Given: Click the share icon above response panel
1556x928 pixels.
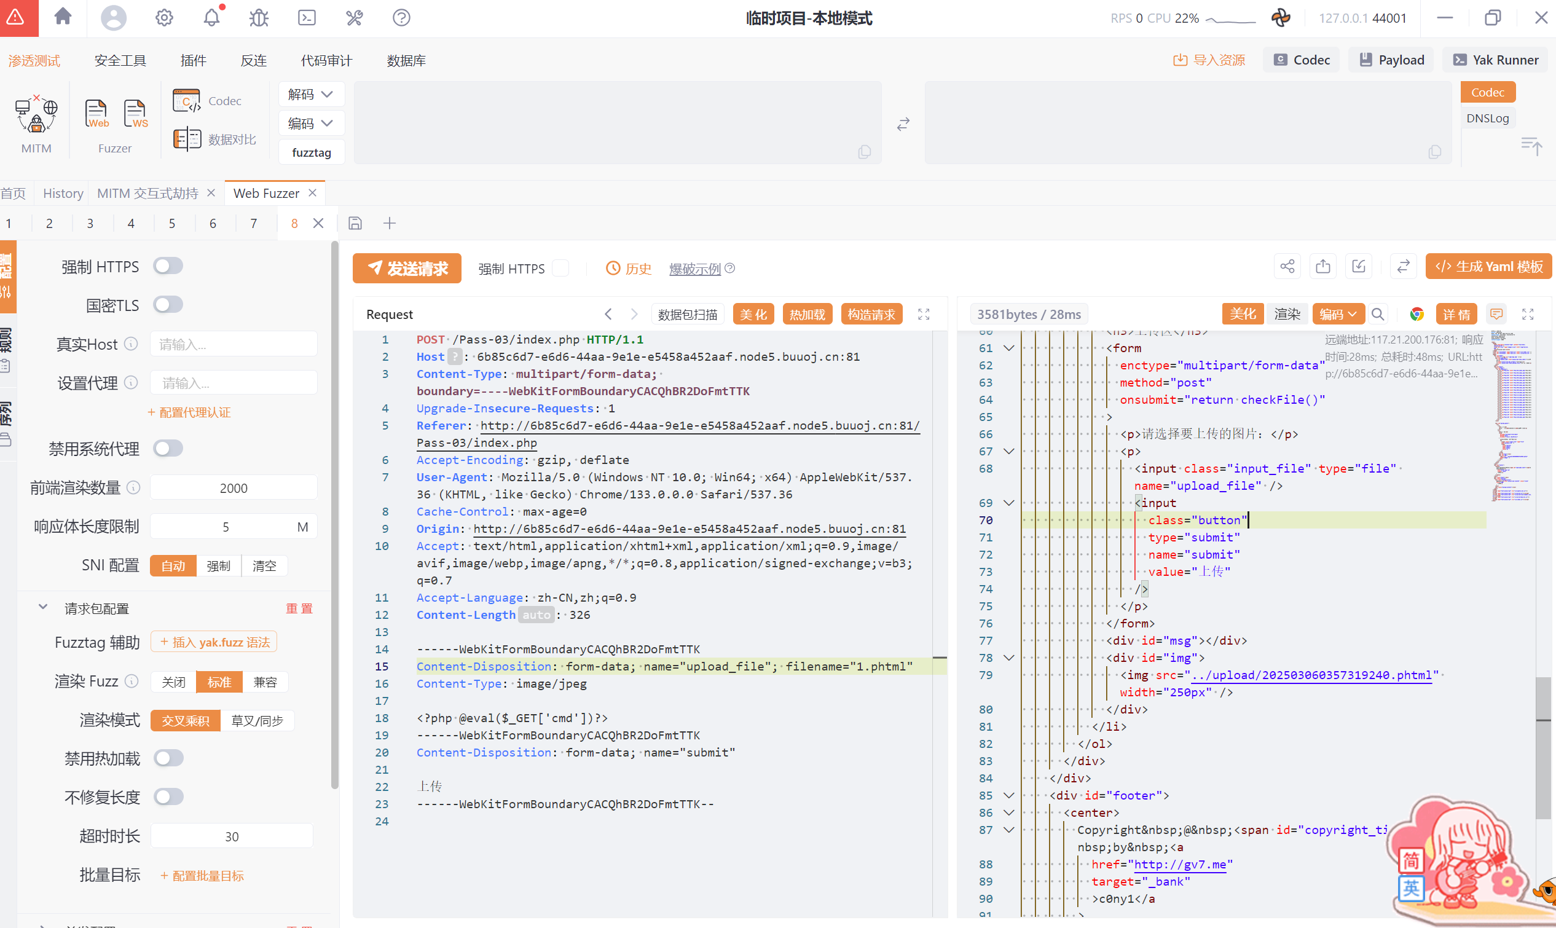Looking at the screenshot, I should click(1287, 267).
